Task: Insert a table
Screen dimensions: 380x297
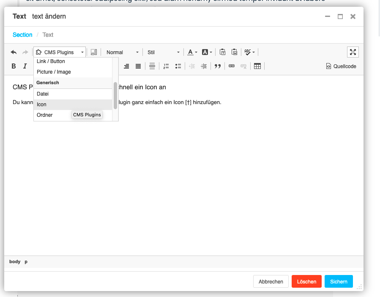Action: point(257,66)
